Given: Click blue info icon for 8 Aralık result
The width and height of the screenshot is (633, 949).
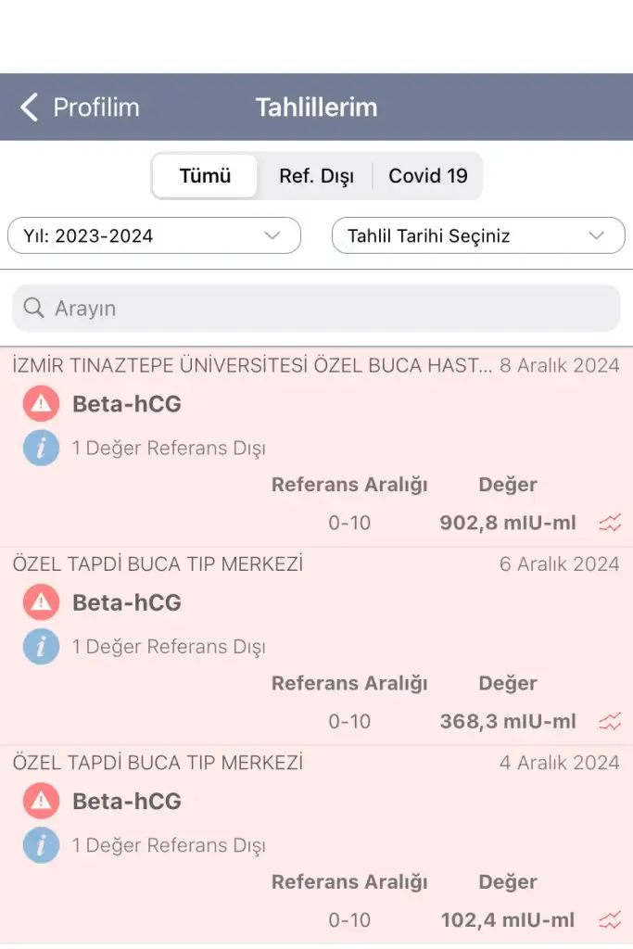Looking at the screenshot, I should pyautogui.click(x=41, y=449).
